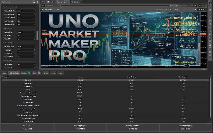Click the Parameters panel vertical scrollbar
The width and height of the screenshot is (213, 133).
pos(37,35)
